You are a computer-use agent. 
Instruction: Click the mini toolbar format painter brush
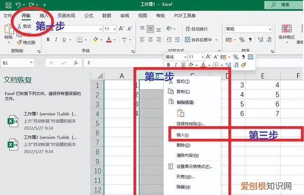pos(244,65)
